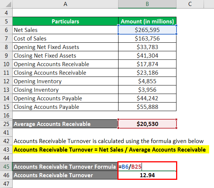
Task: Click the Amount (in millions) header cell
Action: coord(147,21)
